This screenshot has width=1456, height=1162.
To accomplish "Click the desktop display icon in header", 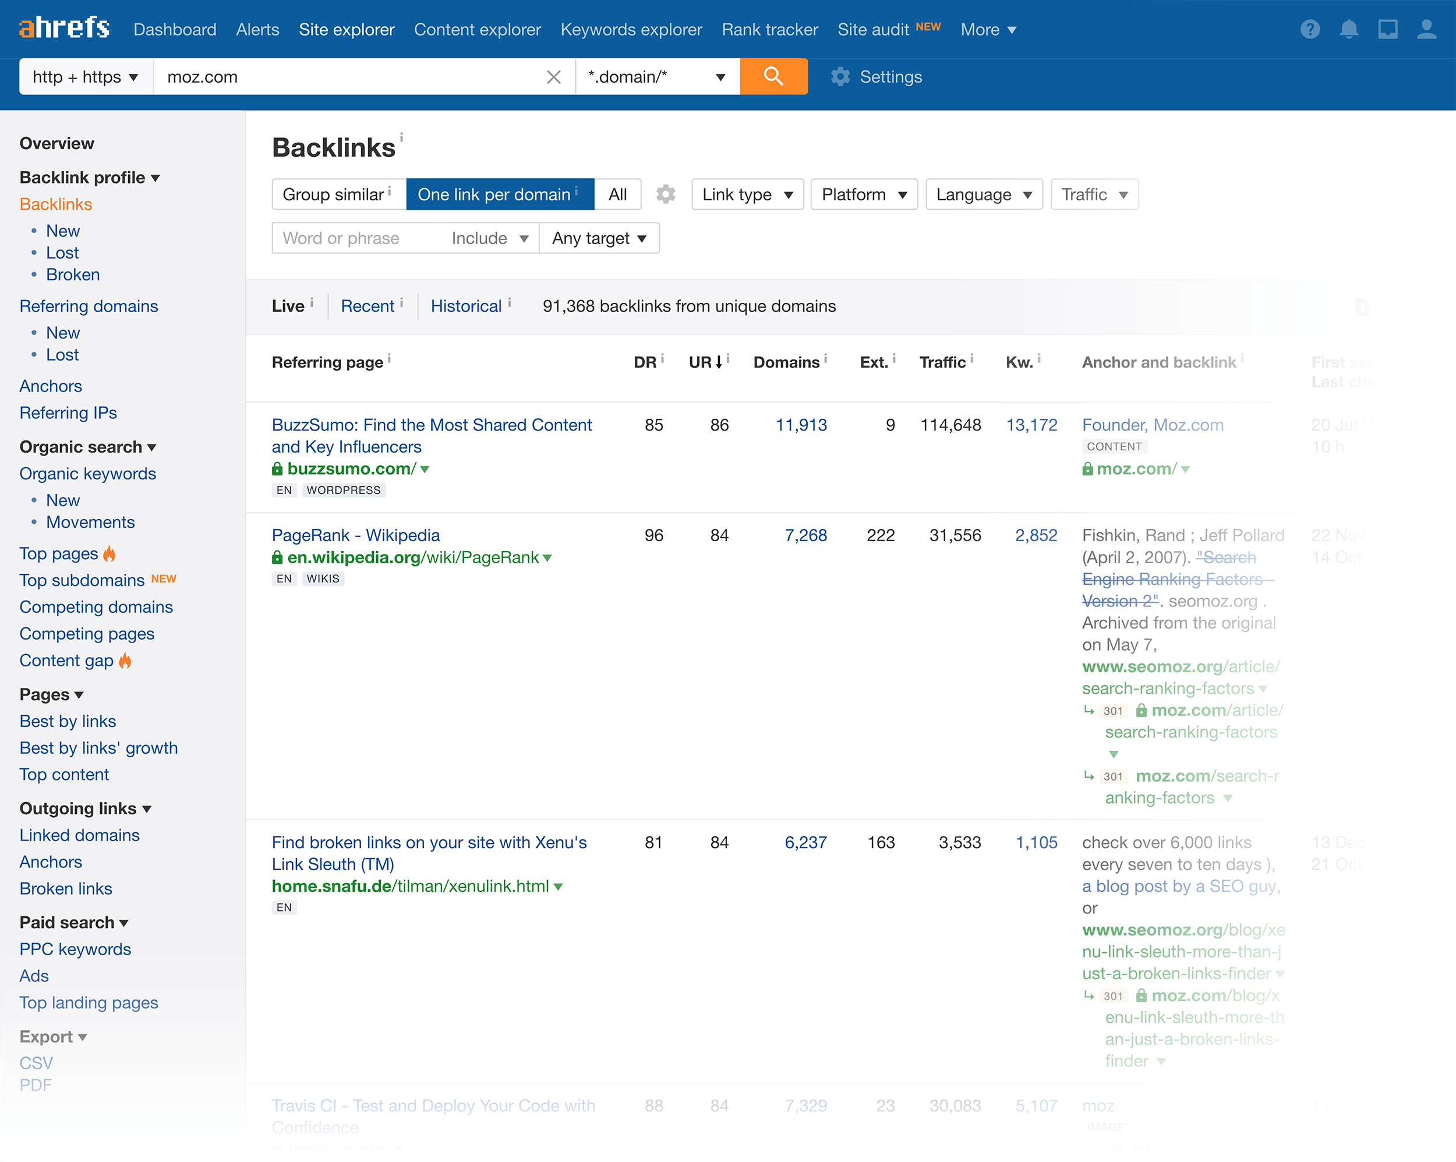I will coord(1388,29).
